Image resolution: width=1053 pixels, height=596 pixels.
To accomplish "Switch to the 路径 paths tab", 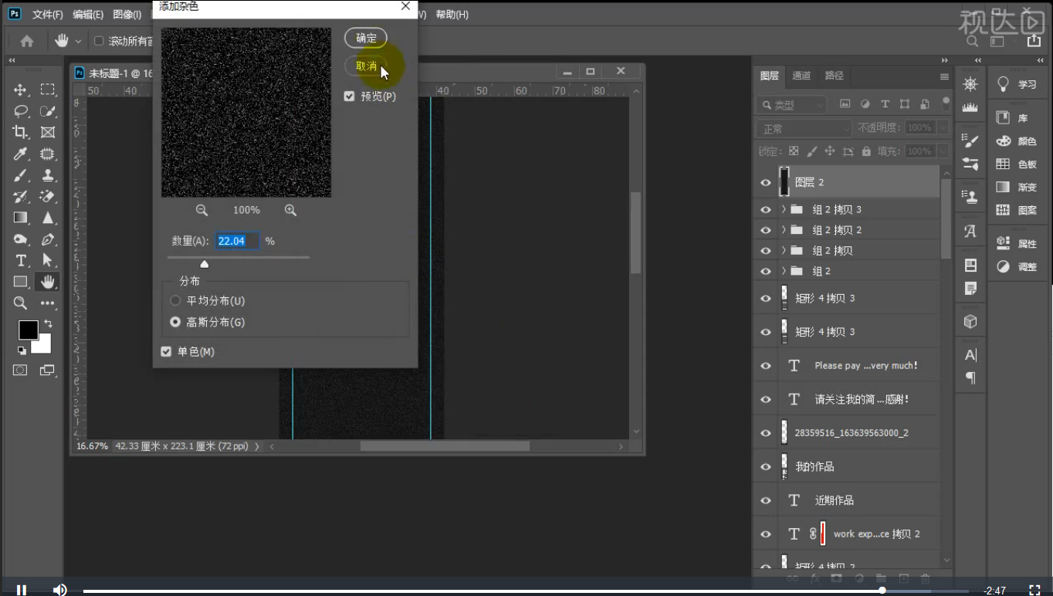I will tap(835, 76).
